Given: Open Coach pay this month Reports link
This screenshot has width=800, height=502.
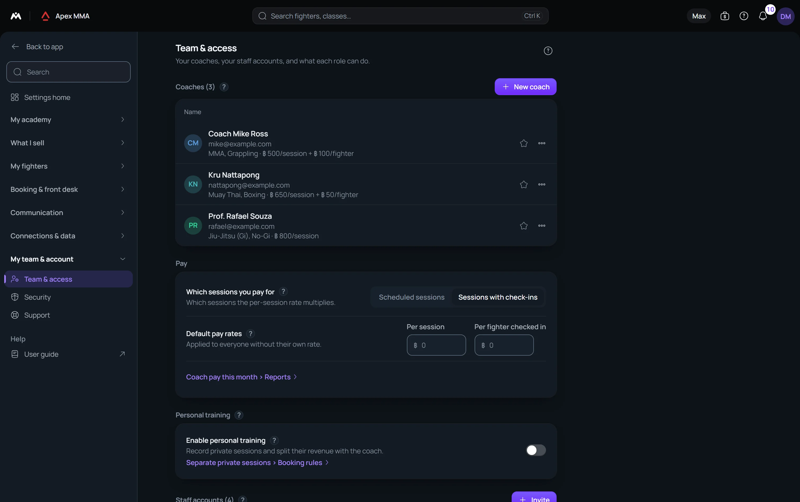Looking at the screenshot, I should coord(242,377).
